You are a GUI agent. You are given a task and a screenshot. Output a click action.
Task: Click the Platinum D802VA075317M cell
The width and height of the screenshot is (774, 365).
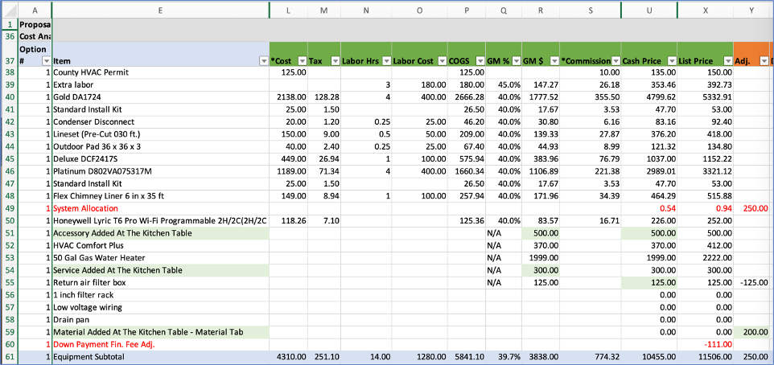click(160, 171)
